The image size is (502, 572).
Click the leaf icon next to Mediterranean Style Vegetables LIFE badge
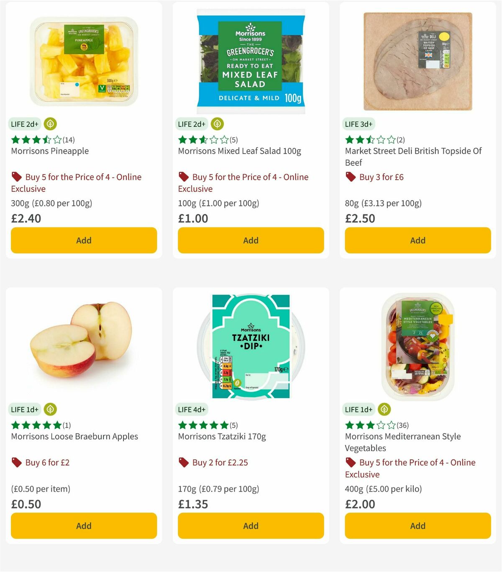[x=384, y=409]
